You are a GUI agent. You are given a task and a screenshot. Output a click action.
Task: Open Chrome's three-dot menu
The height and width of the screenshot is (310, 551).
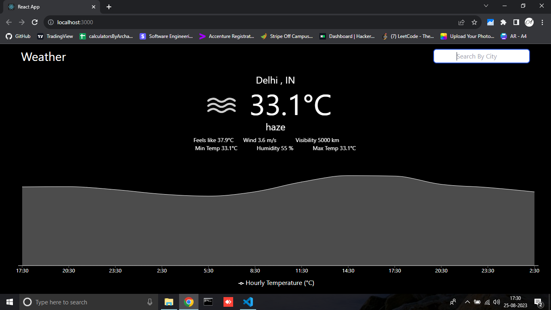tap(542, 23)
